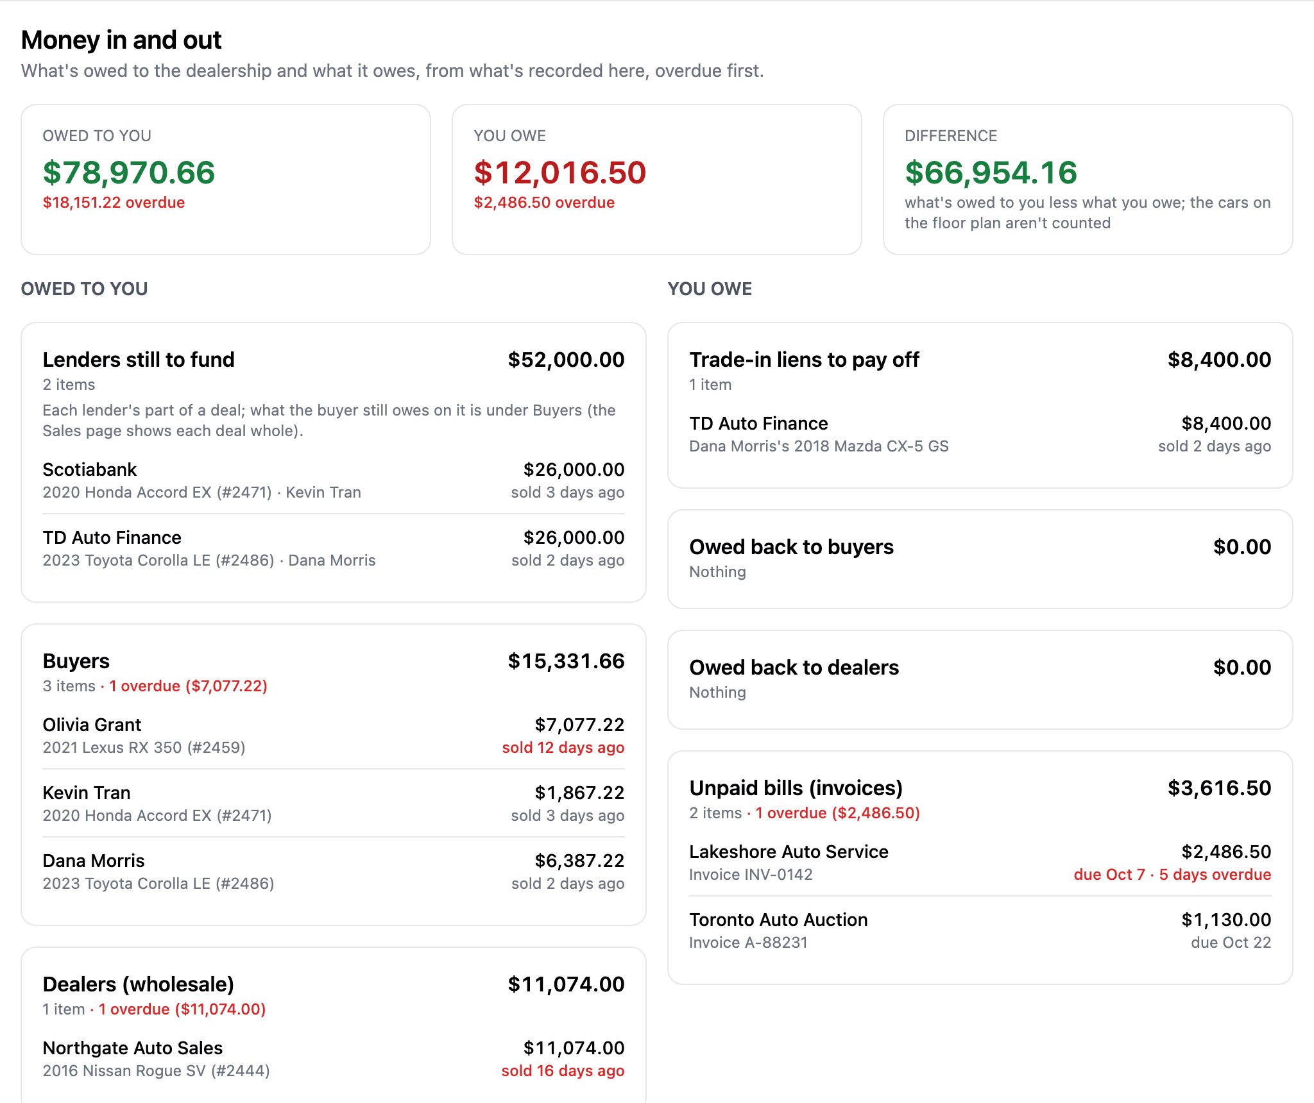Click the $3,616.50 unpaid bills total
This screenshot has height=1103, width=1314.
point(1219,788)
